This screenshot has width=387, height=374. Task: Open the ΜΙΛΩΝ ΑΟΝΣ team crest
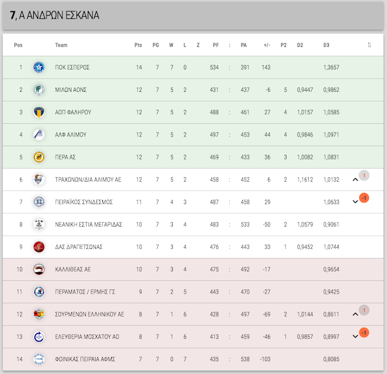pyautogui.click(x=39, y=90)
